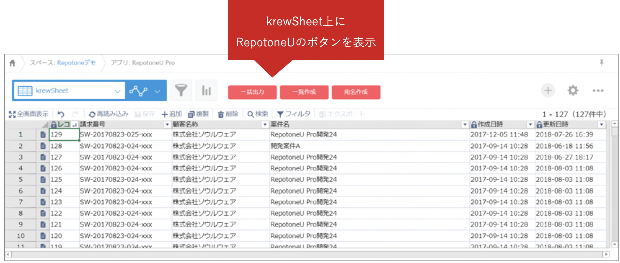Open the three-dots more options menu
The image size is (620, 263).
tap(598, 91)
